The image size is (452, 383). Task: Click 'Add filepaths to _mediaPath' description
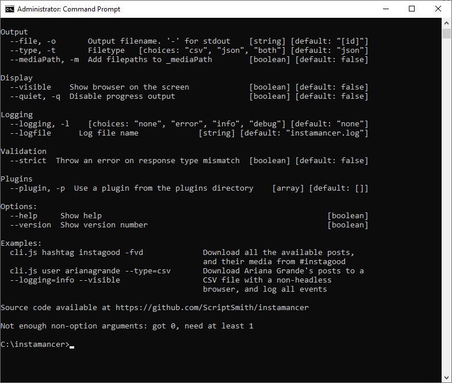coord(150,60)
